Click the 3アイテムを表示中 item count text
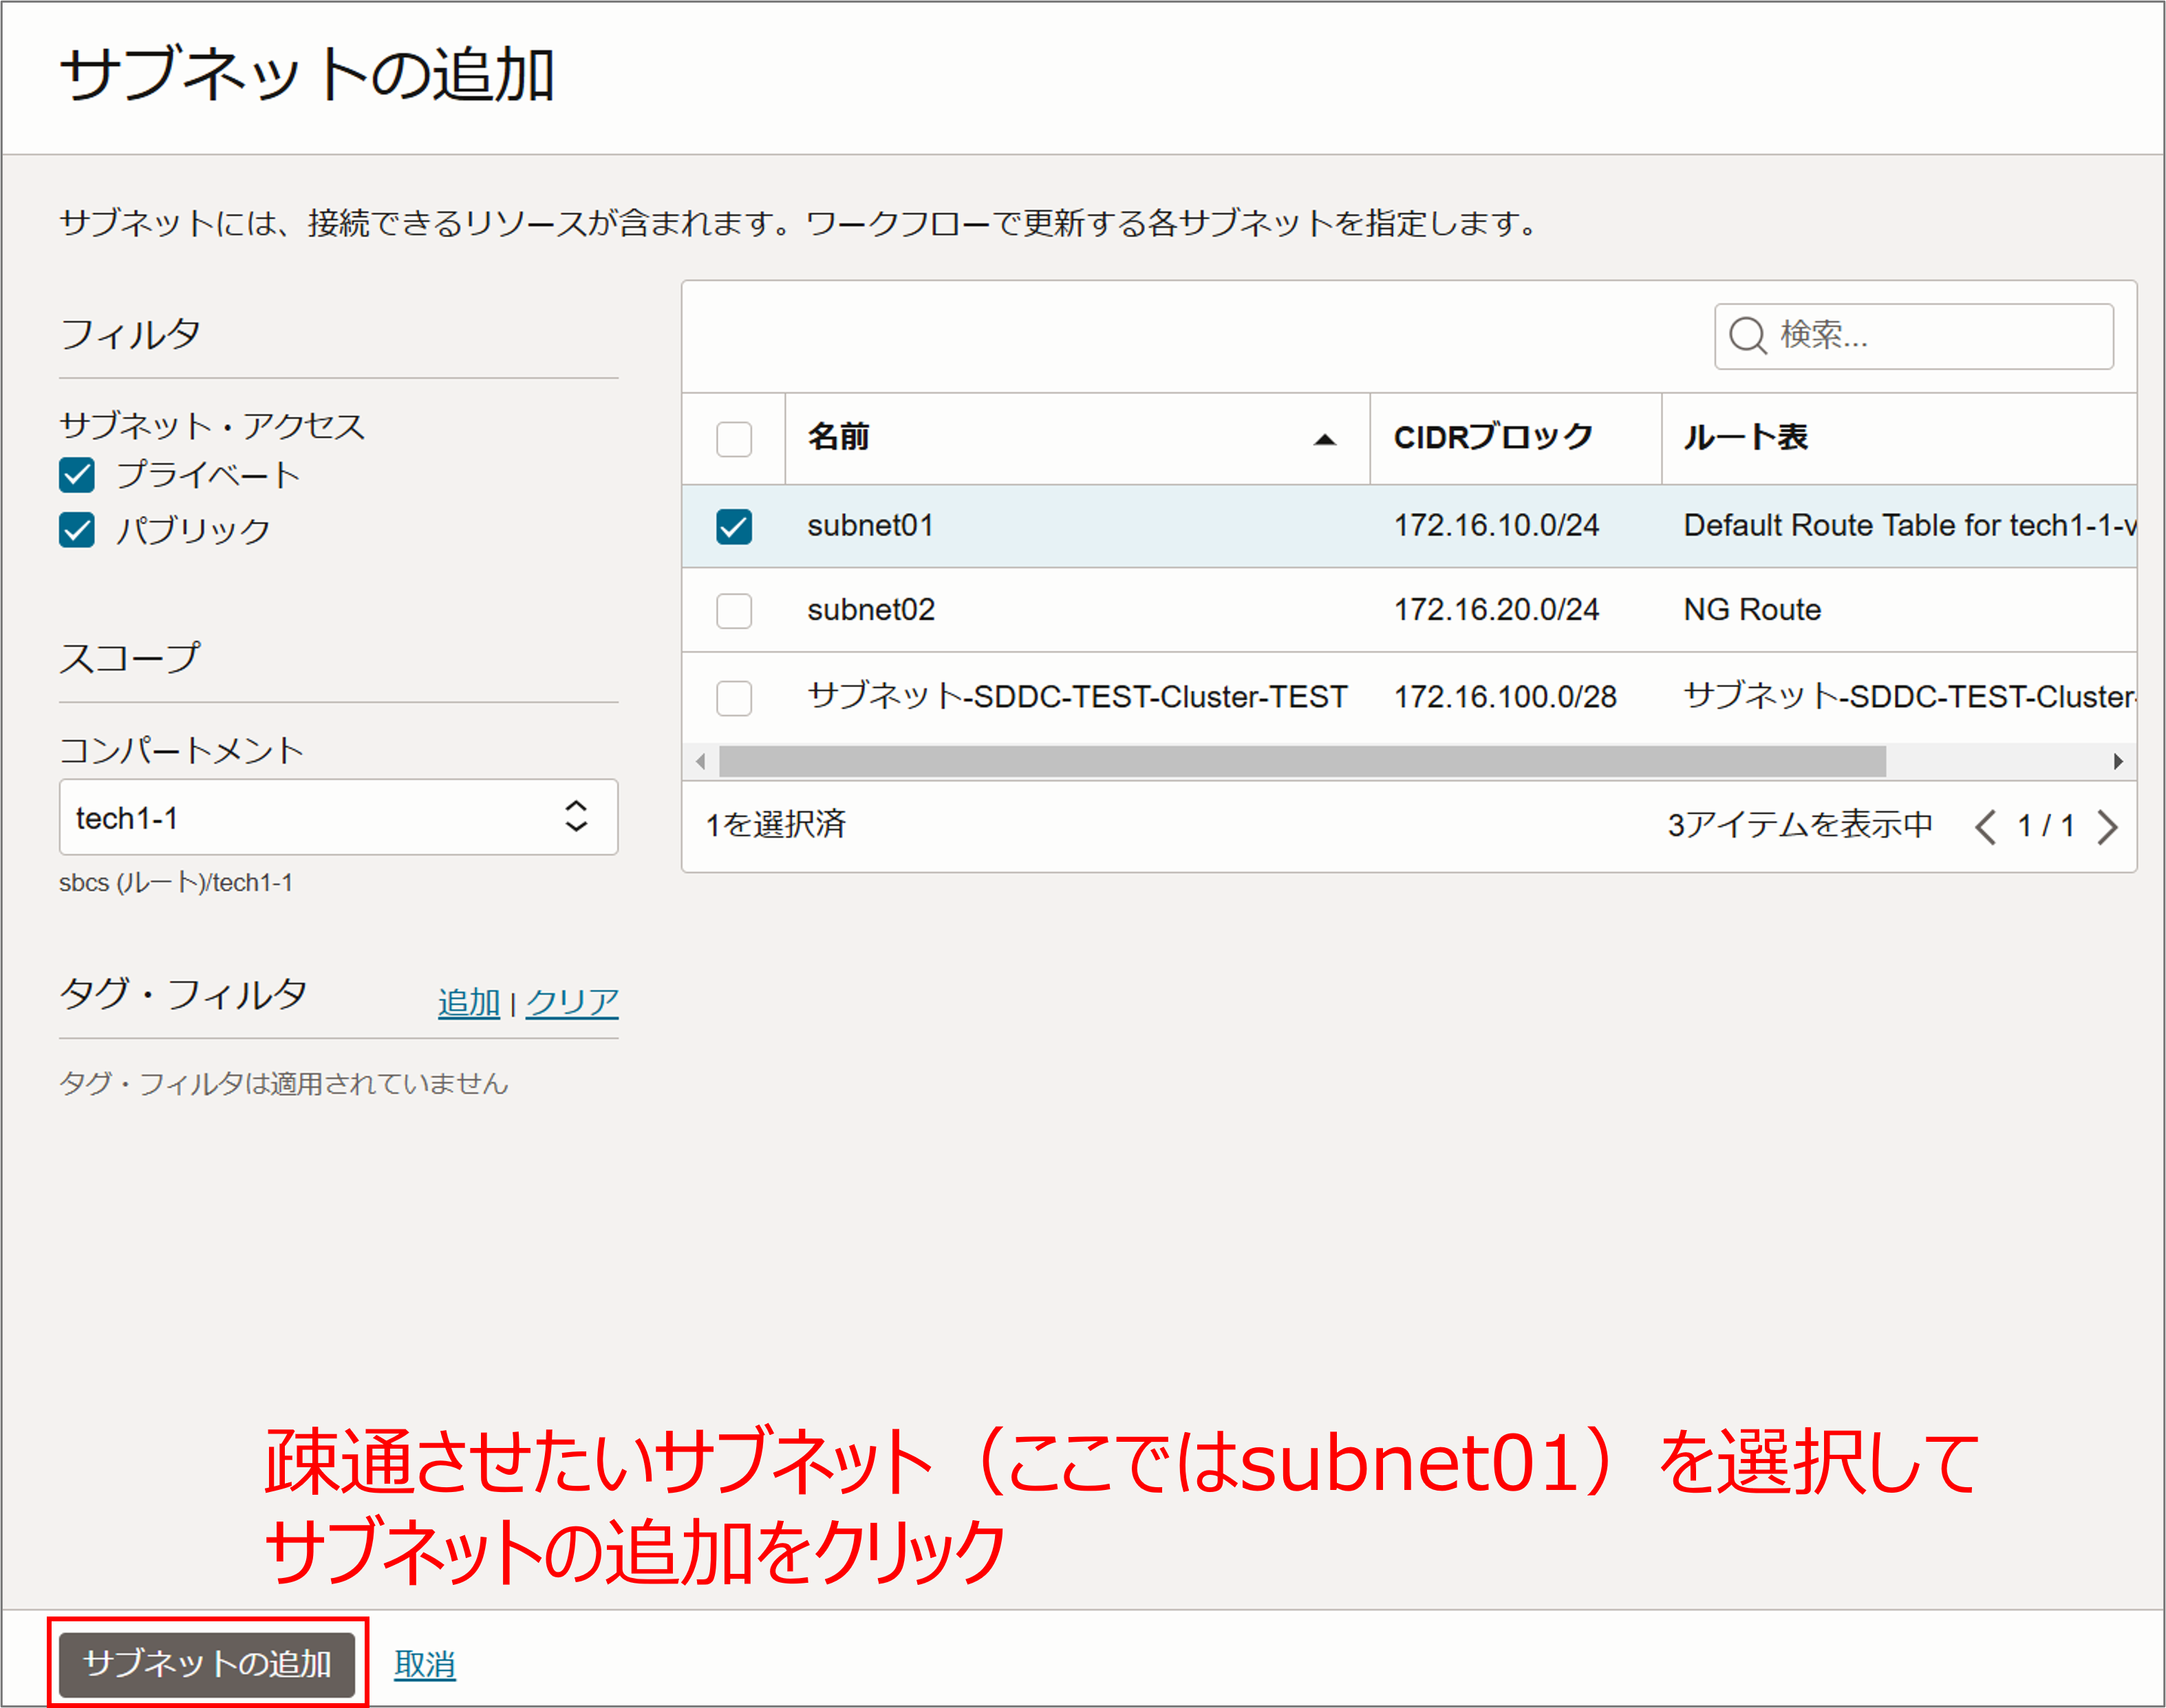2166x1708 pixels. pos(1799,825)
